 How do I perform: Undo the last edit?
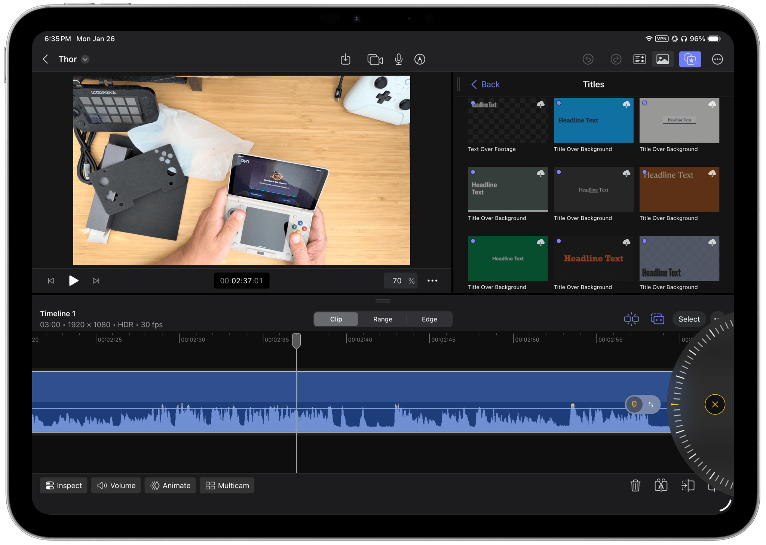588,59
